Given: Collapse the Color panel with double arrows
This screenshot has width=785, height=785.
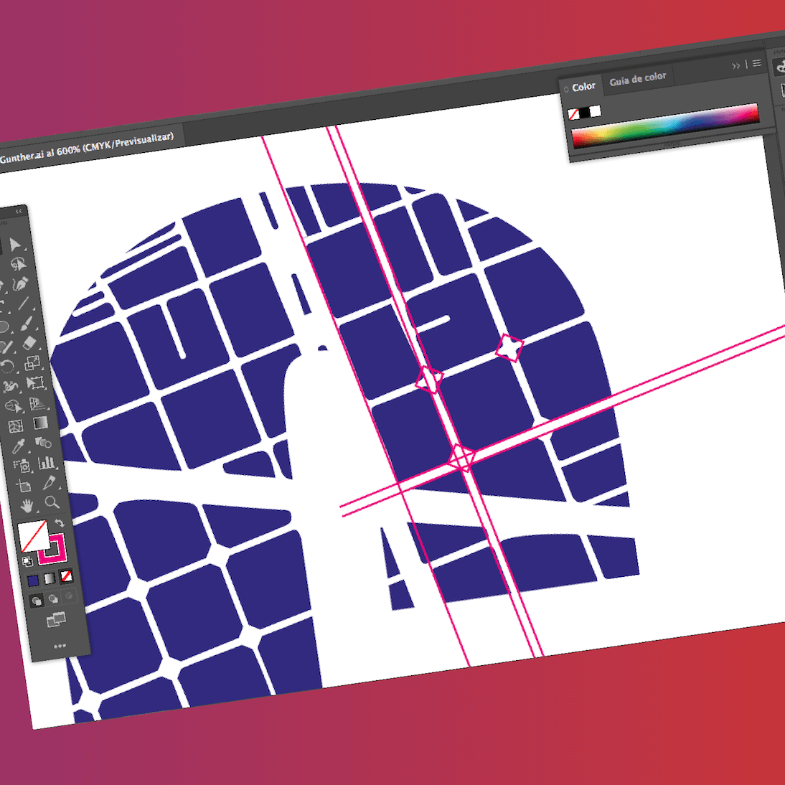Looking at the screenshot, I should coord(736,66).
